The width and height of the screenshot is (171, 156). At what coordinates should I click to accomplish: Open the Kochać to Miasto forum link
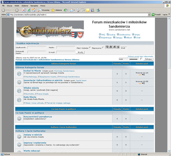[32, 71]
